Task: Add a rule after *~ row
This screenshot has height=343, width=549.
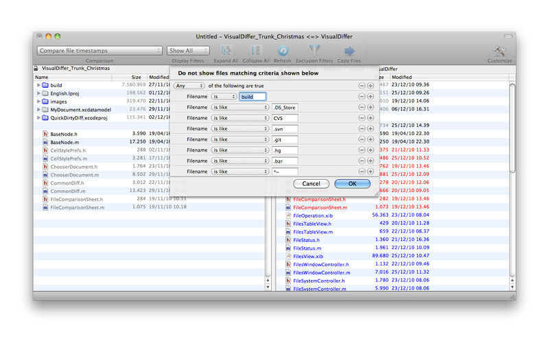Action: [371, 171]
